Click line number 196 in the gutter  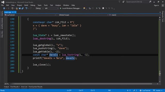click(12, 39)
